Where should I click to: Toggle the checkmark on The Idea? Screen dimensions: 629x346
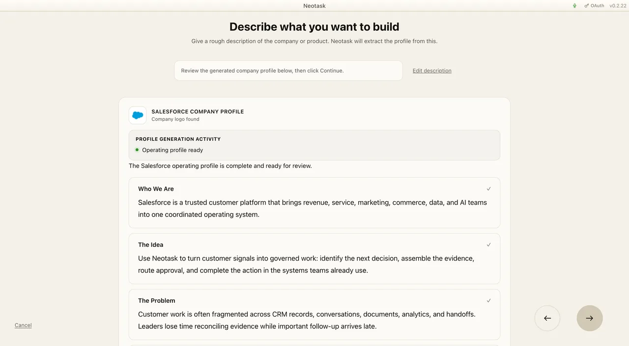(488, 245)
